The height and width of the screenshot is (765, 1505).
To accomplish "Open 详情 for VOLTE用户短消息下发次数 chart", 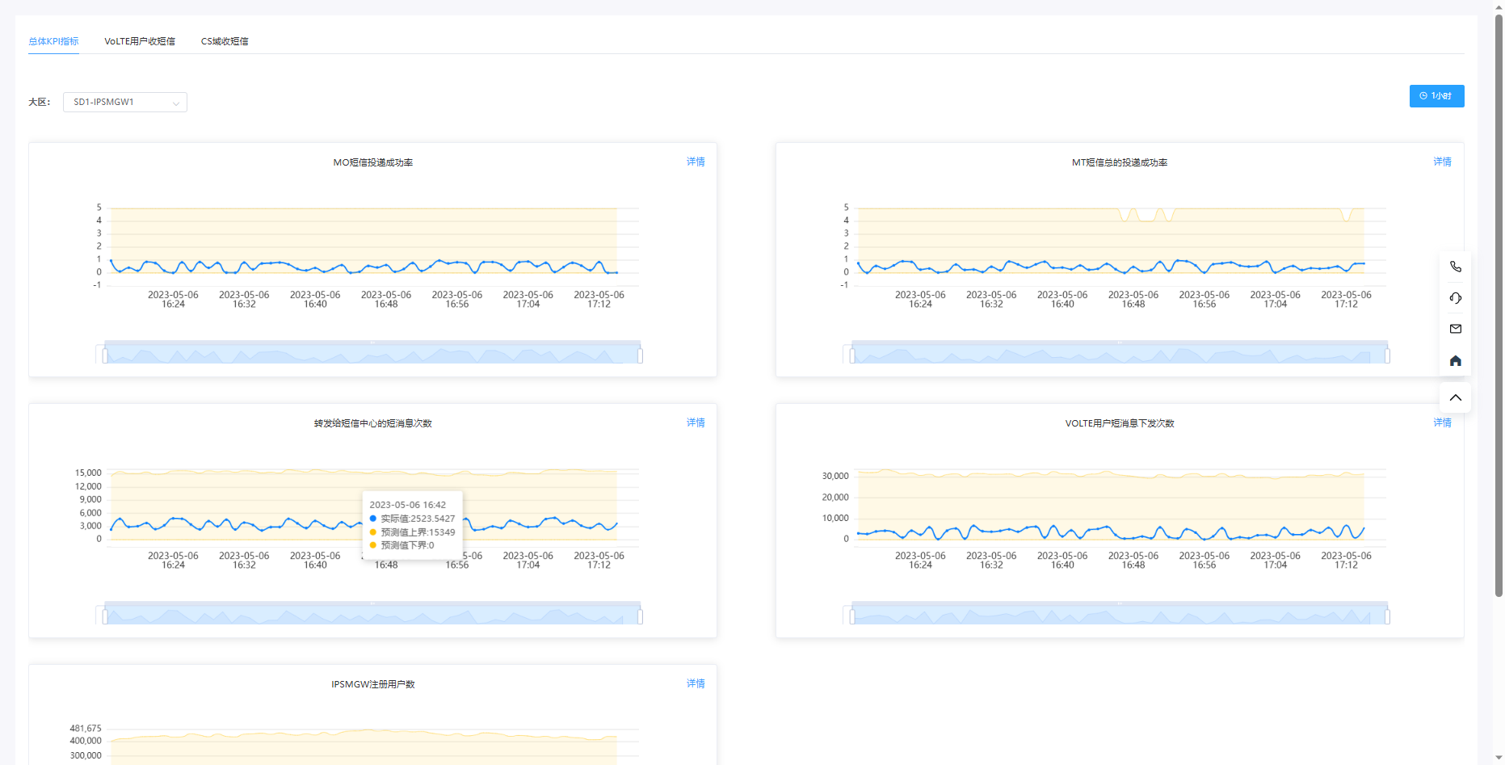I will click(x=1442, y=422).
